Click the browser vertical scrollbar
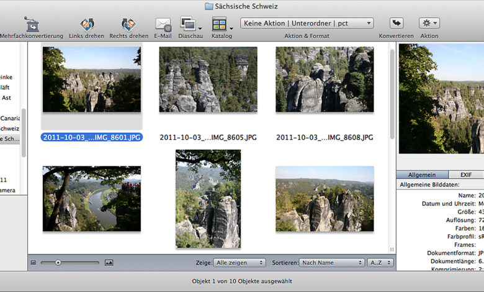Screen dimensions: 484x292 click(x=392, y=94)
